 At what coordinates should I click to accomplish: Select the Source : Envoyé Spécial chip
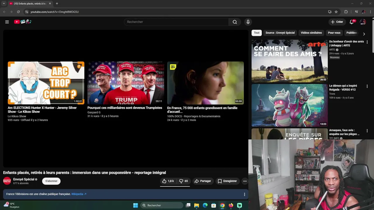pos(280,33)
